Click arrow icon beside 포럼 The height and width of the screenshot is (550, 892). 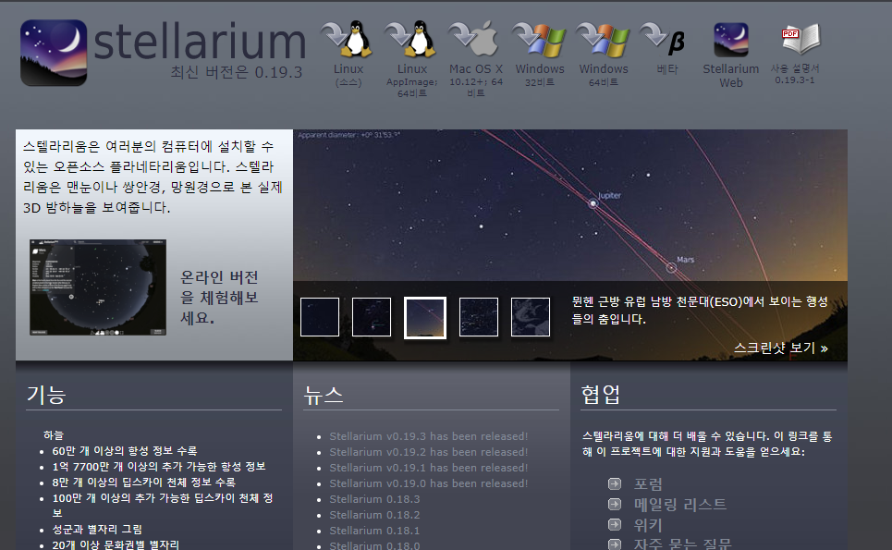(615, 484)
